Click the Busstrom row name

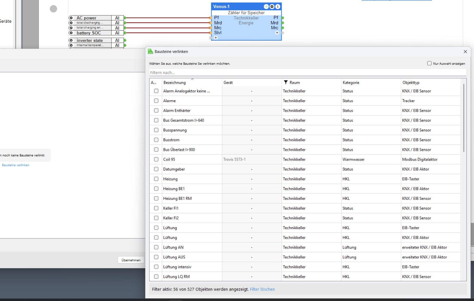pos(171,140)
